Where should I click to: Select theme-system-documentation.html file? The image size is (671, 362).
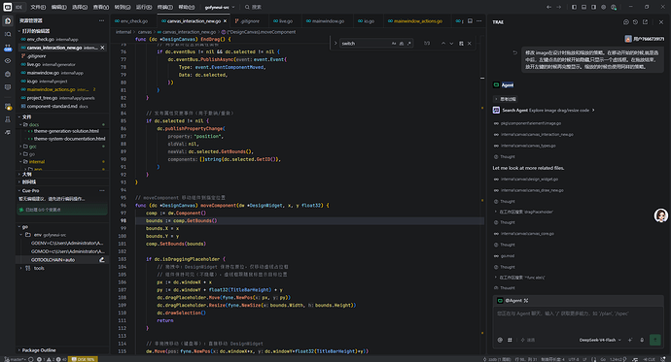click(69, 139)
